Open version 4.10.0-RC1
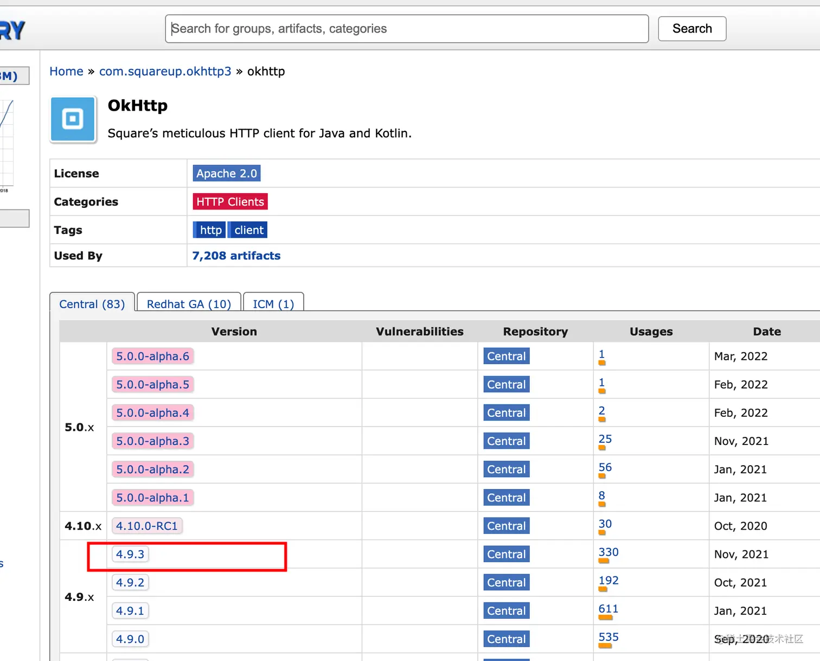 click(147, 526)
